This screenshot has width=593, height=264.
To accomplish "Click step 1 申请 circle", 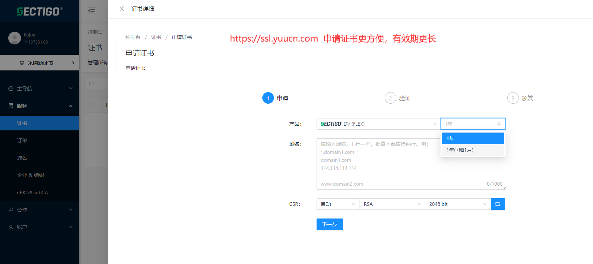I will pyautogui.click(x=268, y=98).
